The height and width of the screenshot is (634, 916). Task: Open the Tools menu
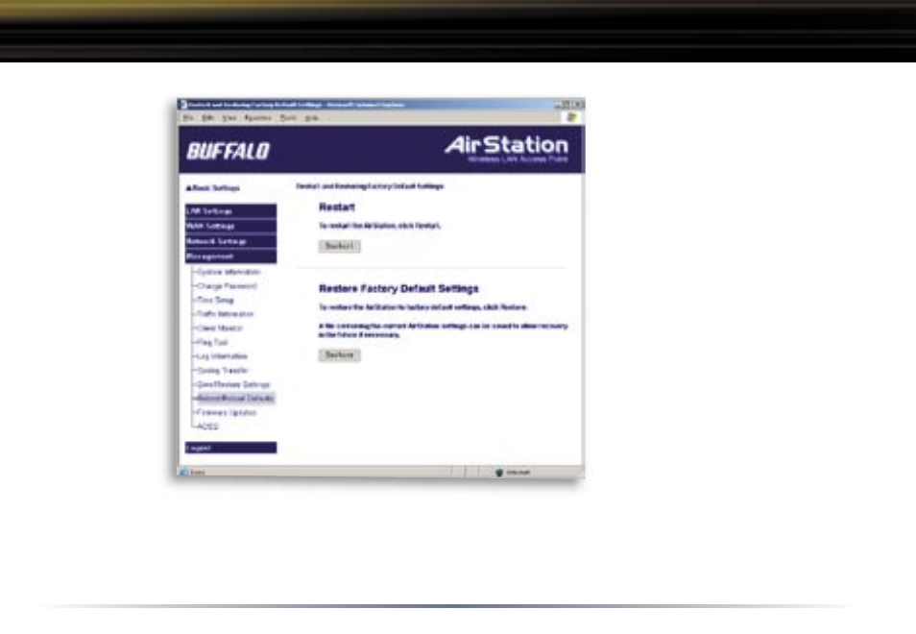point(288,118)
